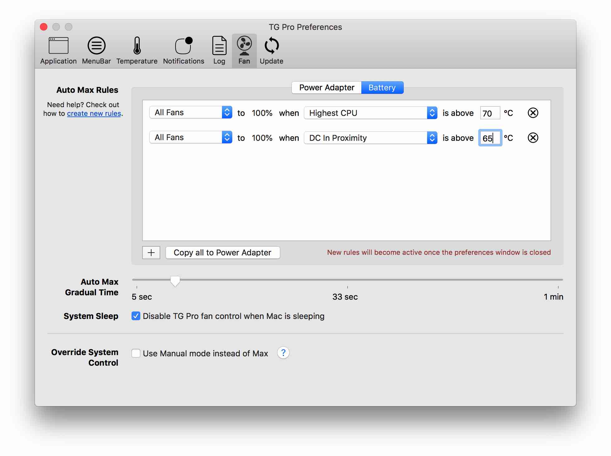Switch to Temperature preferences icon
The width and height of the screenshot is (611, 456).
(137, 50)
